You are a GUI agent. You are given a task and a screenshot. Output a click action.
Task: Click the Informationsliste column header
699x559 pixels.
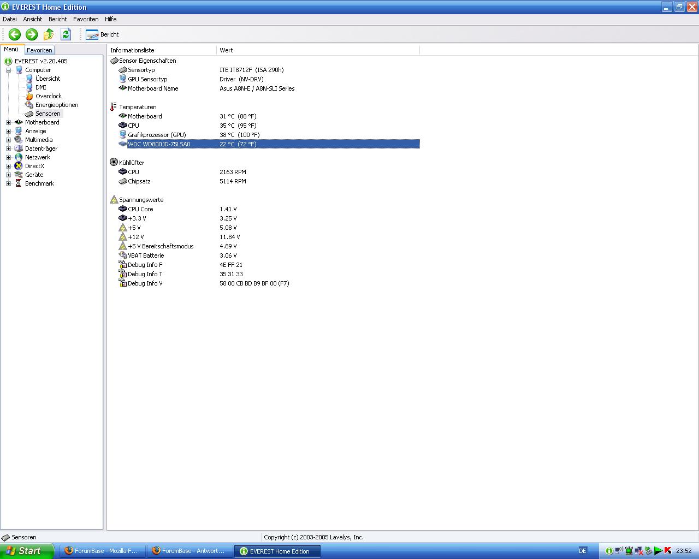pos(162,50)
